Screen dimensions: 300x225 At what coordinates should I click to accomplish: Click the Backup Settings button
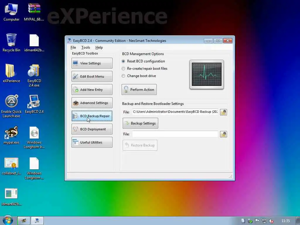point(140,123)
